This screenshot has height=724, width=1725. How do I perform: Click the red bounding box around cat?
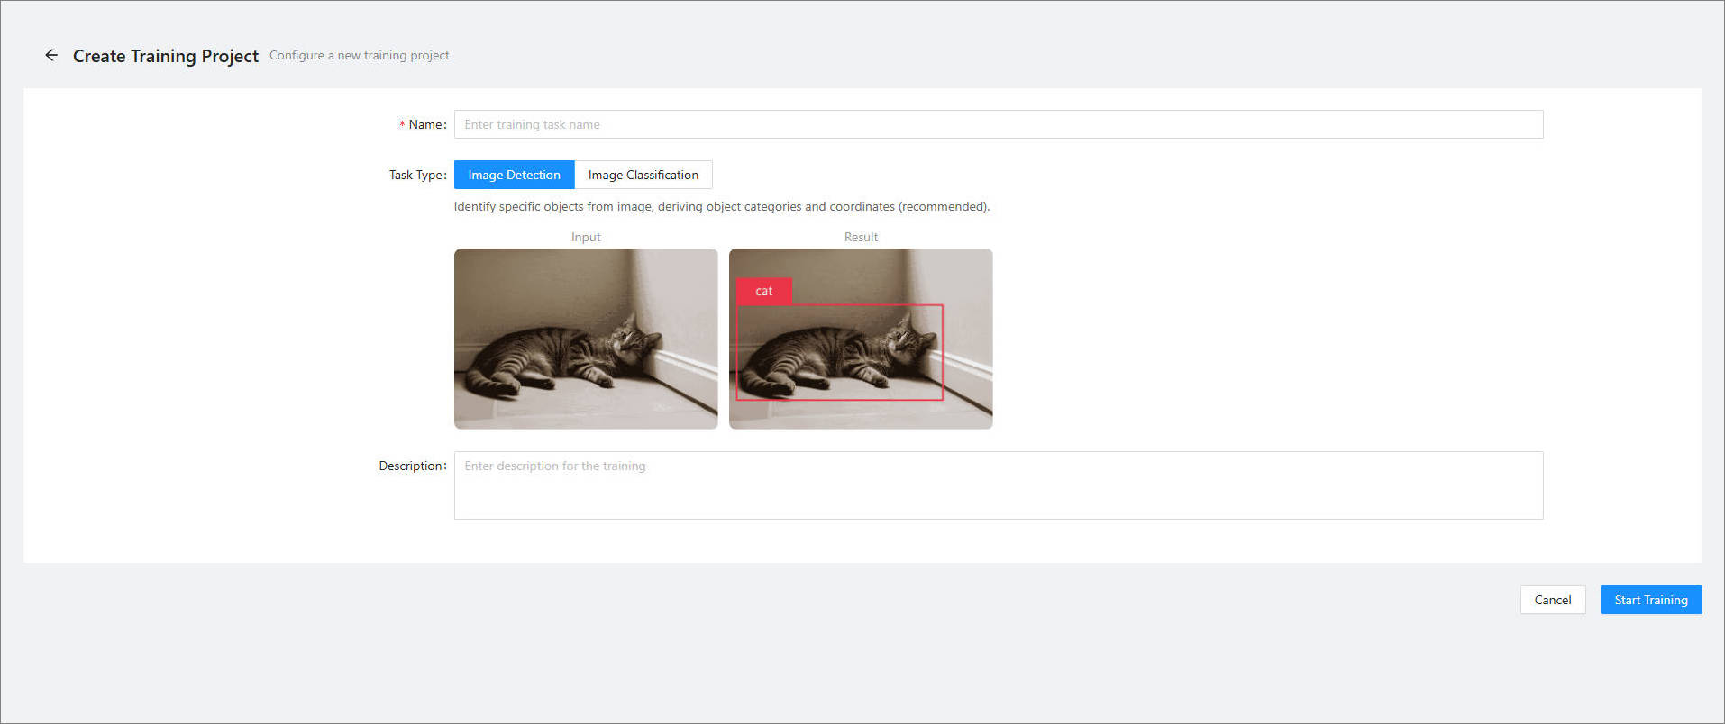coord(840,352)
